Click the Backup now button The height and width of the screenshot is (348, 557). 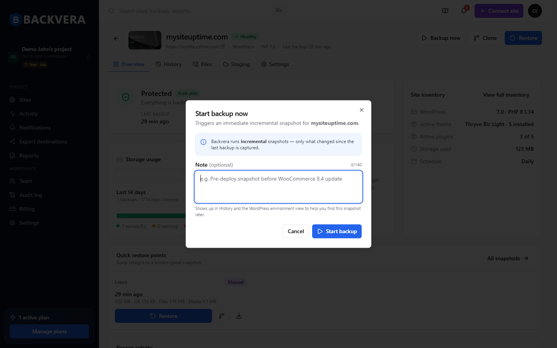tap(441, 38)
